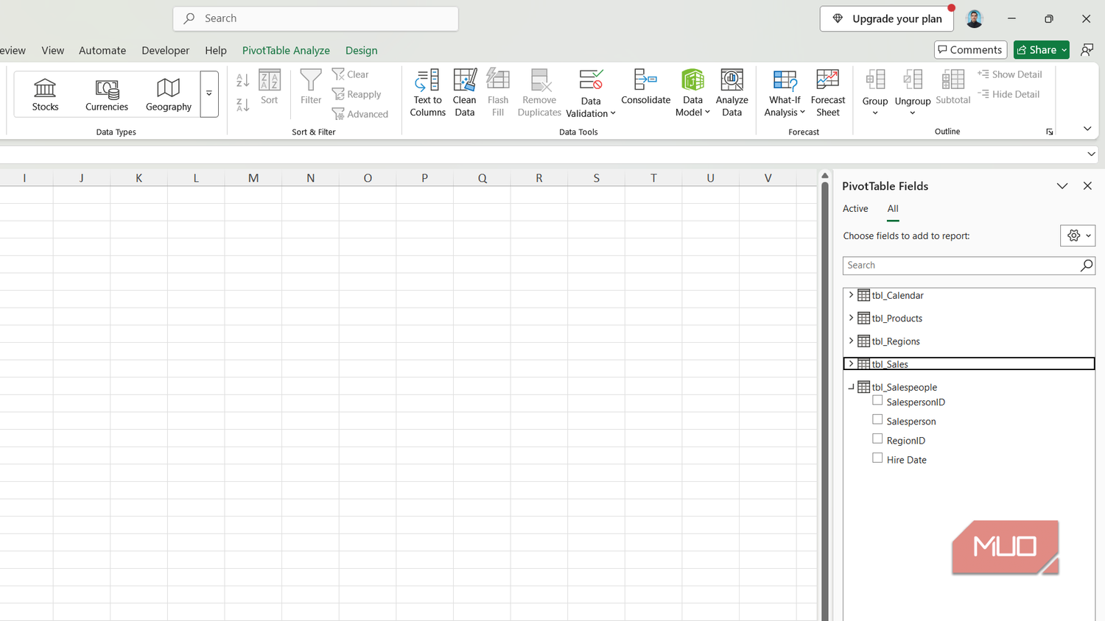Close the PivotTable Fields pane
Screen dimensions: 1105x621
pos(1087,186)
